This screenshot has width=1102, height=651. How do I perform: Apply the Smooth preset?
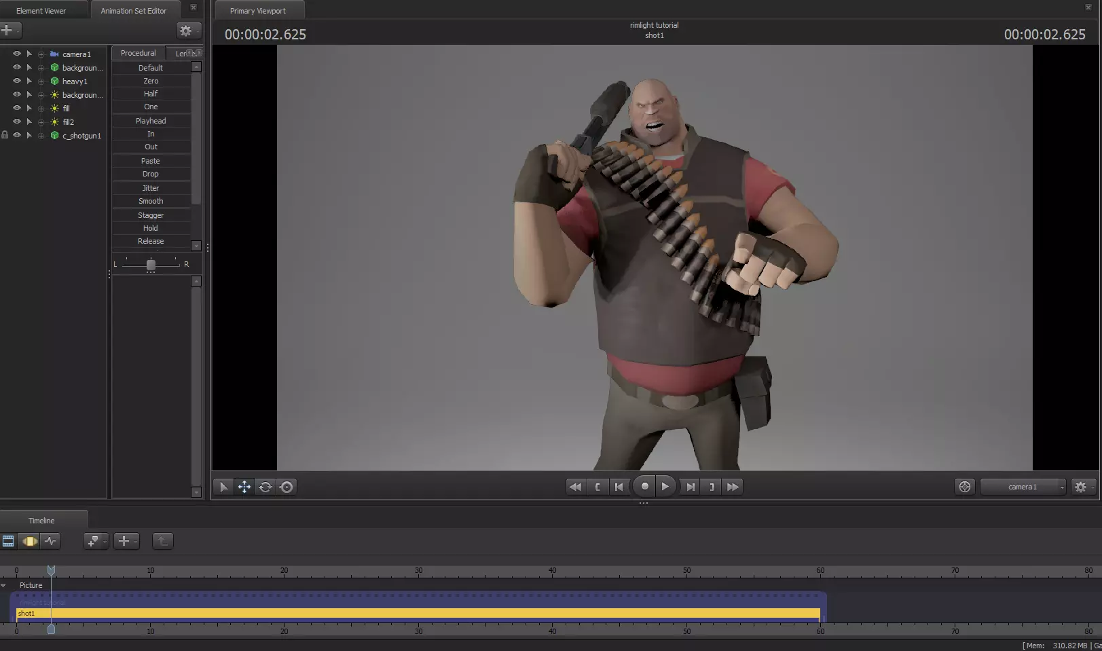(151, 201)
